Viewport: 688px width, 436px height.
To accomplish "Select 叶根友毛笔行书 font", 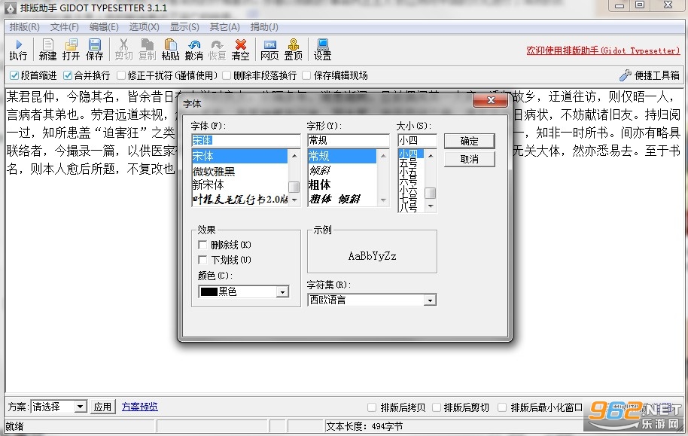I will point(239,199).
